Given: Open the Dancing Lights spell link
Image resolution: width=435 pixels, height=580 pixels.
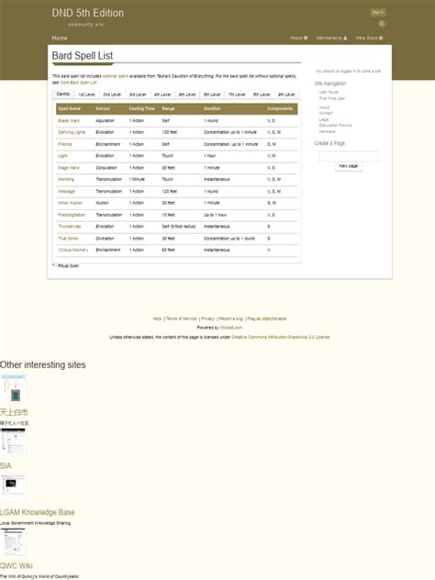Looking at the screenshot, I should click(72, 132).
